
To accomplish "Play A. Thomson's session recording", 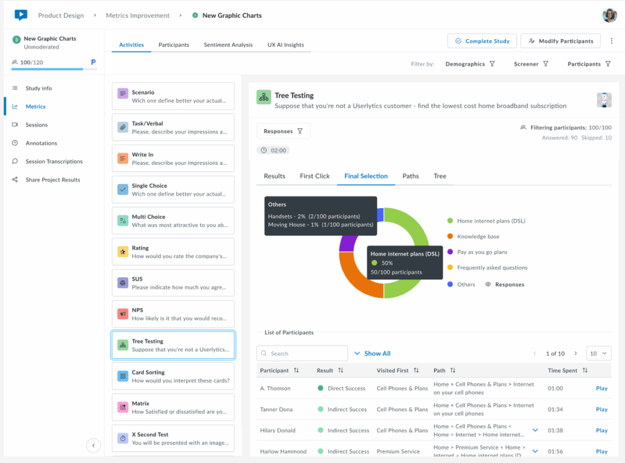I will point(601,389).
